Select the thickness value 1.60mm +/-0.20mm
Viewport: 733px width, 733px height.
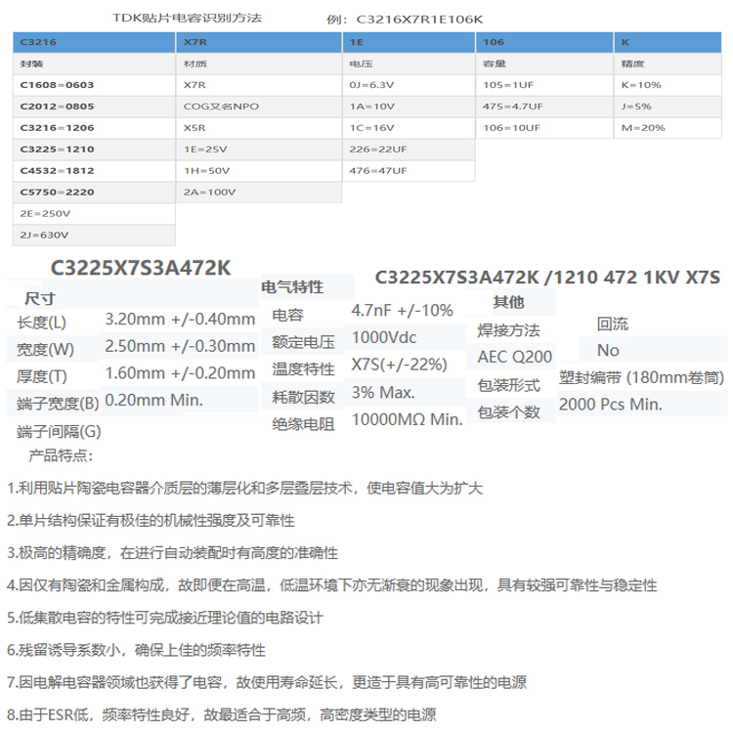180,373
